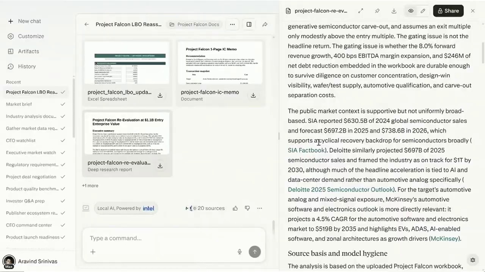Share the chat with the arrow icon
This screenshot has height=272, width=485.
[x=265, y=24]
